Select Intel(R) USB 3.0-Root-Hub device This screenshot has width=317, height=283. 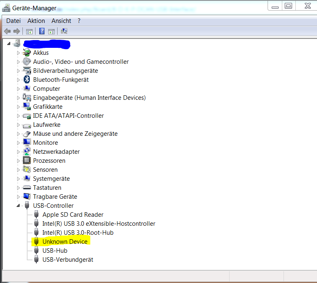(78, 233)
